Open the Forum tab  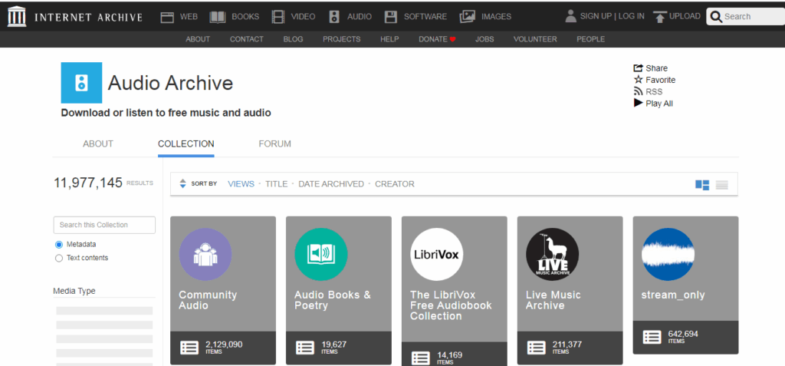(x=275, y=144)
